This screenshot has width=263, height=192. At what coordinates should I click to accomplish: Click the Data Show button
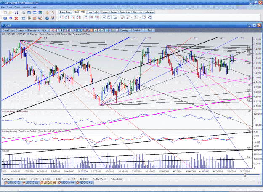point(8,30)
